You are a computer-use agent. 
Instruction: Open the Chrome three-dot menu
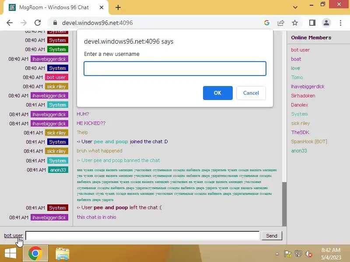click(x=340, y=23)
